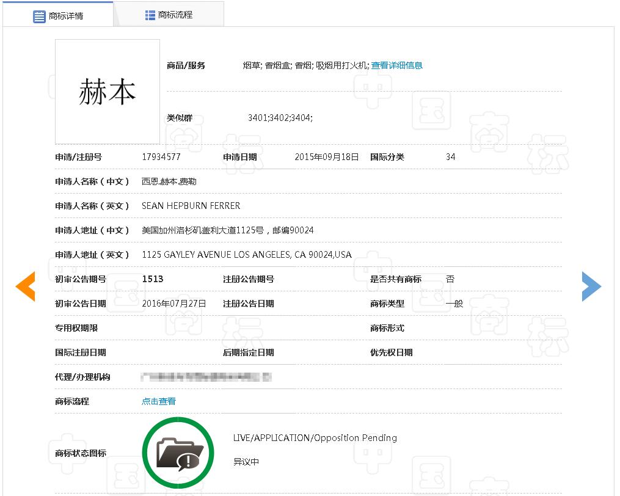The image size is (620, 496).
Task: Click the 申请人名称（中文） label
Action: pyautogui.click(x=92, y=181)
